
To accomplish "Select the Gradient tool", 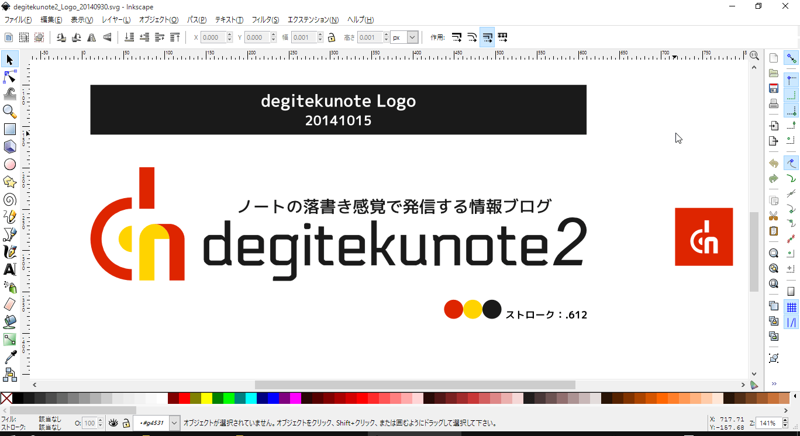I will (10, 340).
